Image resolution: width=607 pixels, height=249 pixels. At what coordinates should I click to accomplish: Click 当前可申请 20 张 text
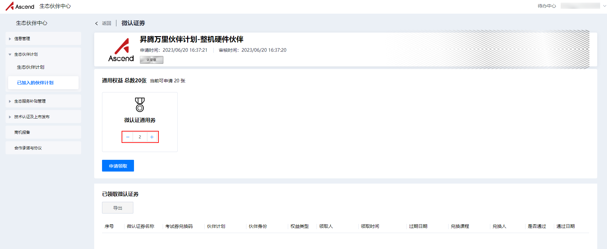[x=168, y=81]
